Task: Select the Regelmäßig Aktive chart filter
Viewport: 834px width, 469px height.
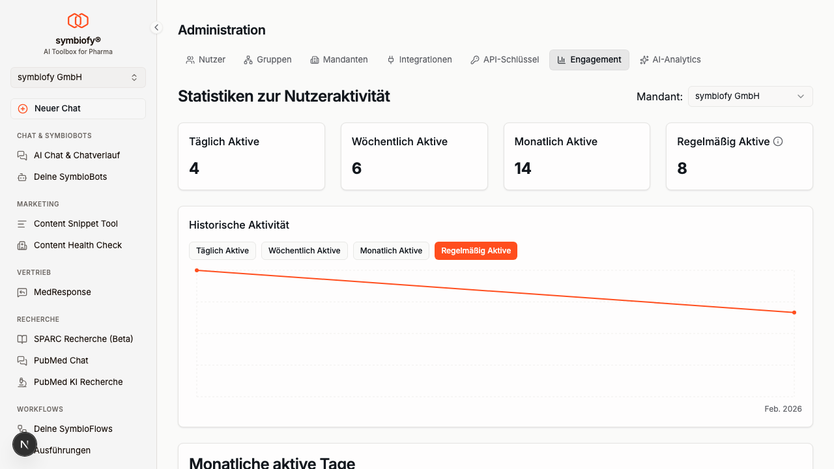Action: tap(476, 251)
